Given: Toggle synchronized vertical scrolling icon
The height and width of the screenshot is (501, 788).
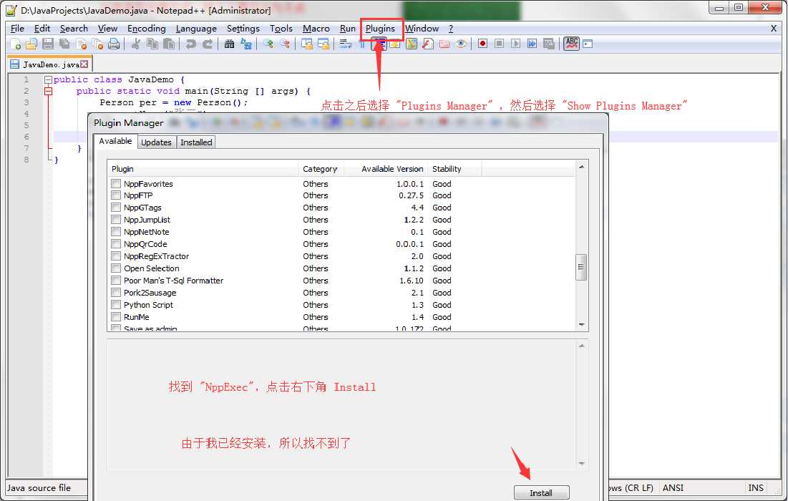Looking at the screenshot, I should pyautogui.click(x=306, y=44).
